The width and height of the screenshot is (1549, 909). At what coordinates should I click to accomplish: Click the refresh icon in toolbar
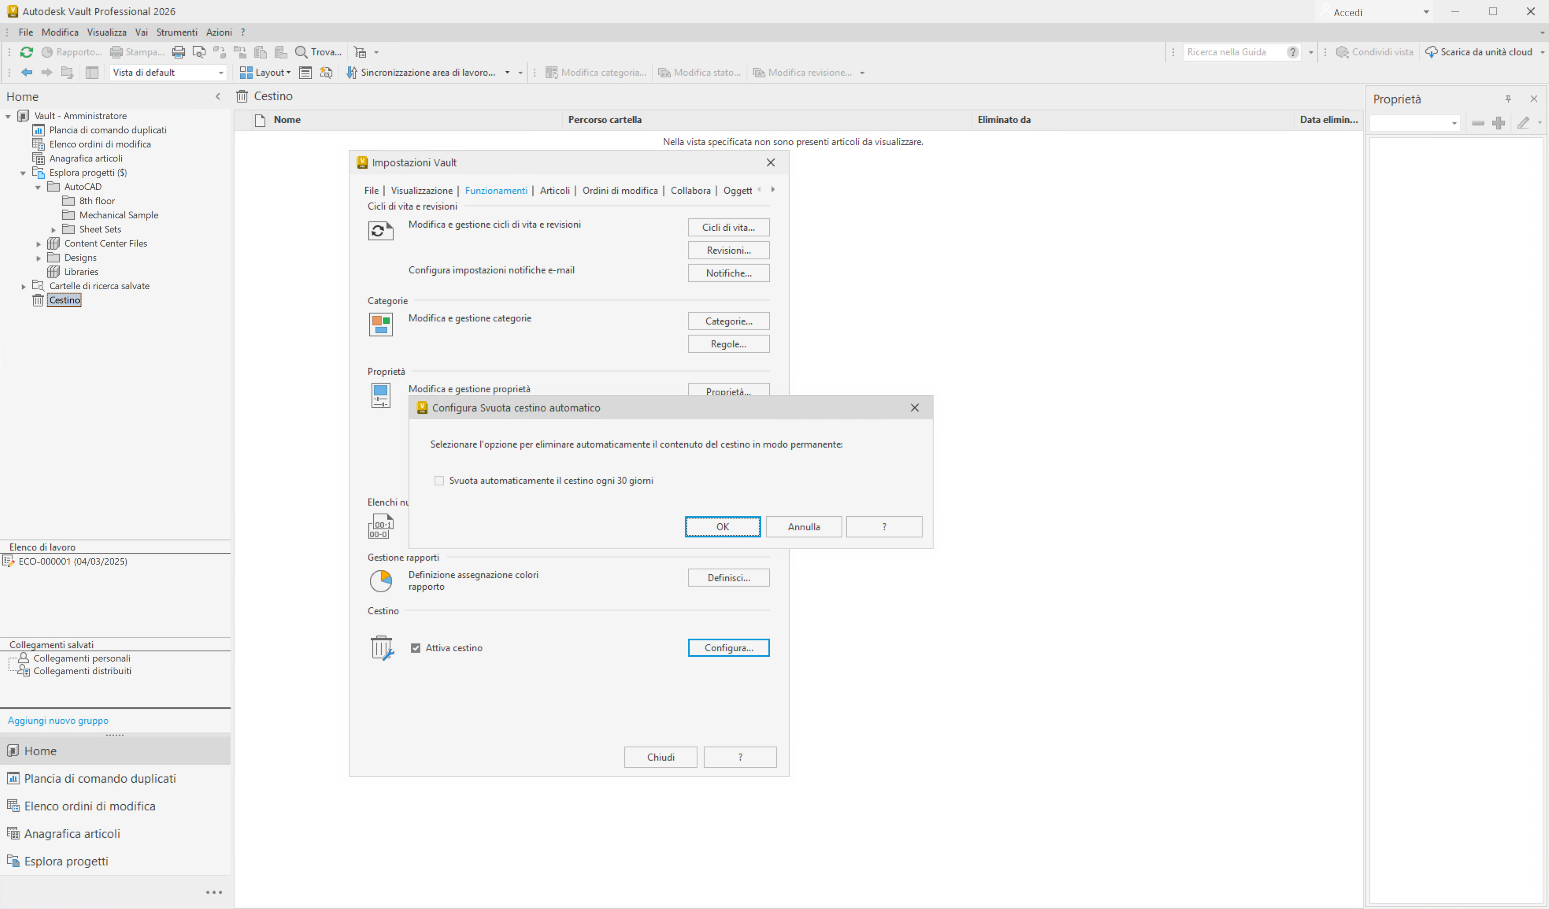click(27, 52)
